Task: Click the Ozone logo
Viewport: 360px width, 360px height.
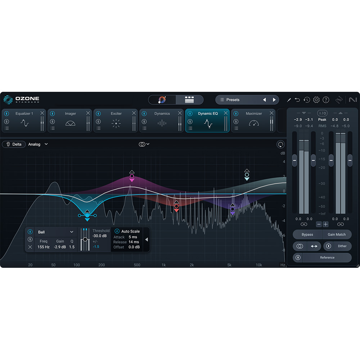Action: (x=21, y=100)
